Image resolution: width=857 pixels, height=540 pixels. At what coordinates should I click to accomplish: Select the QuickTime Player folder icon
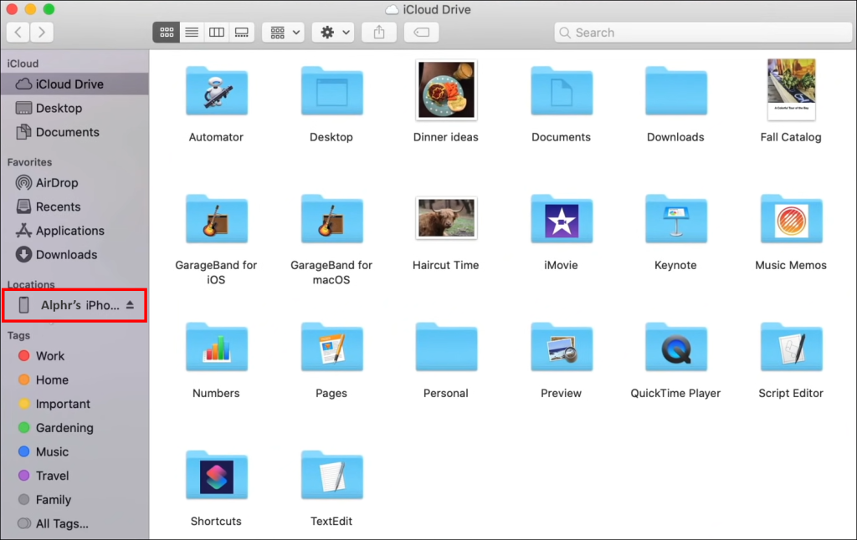(x=675, y=347)
